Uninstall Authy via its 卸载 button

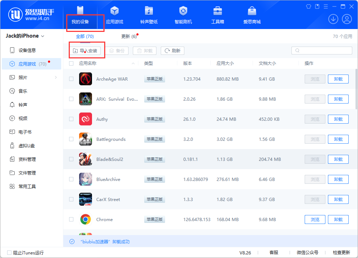point(338,119)
